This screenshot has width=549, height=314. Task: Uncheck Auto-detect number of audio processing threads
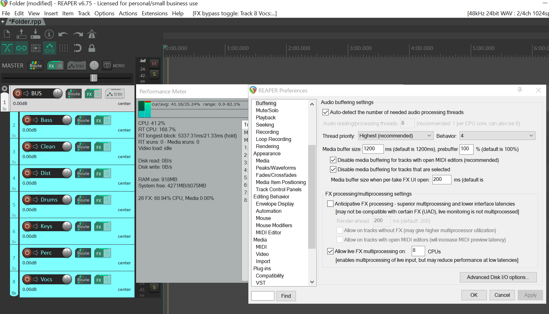tap(326, 112)
